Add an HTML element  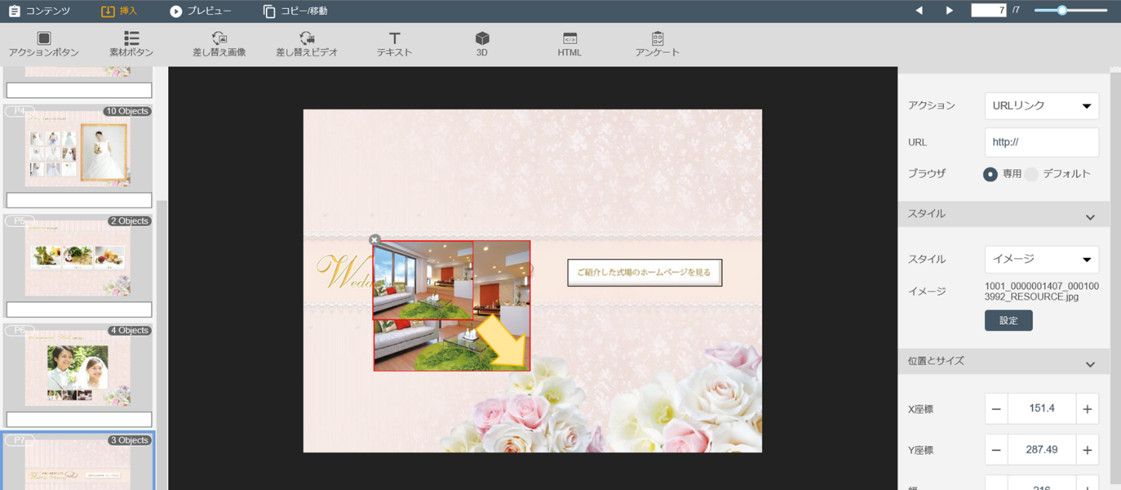point(569,39)
